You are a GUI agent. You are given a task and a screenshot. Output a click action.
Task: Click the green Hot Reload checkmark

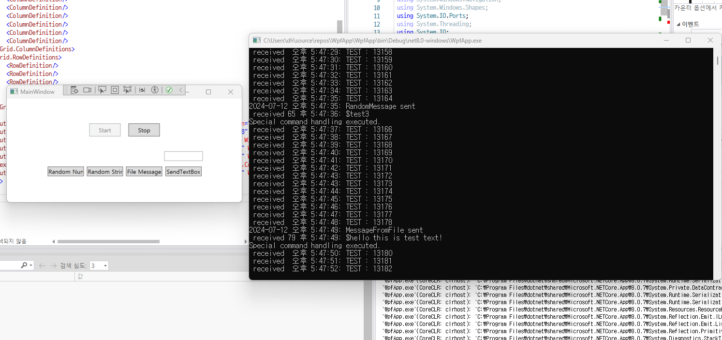[169, 90]
